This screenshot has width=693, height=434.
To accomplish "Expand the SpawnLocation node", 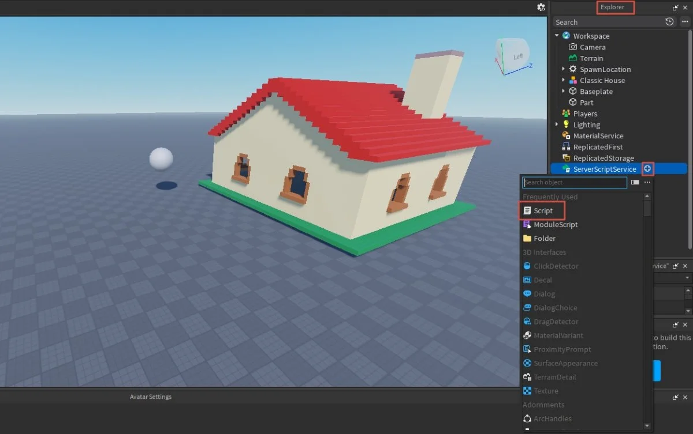I will tap(564, 69).
